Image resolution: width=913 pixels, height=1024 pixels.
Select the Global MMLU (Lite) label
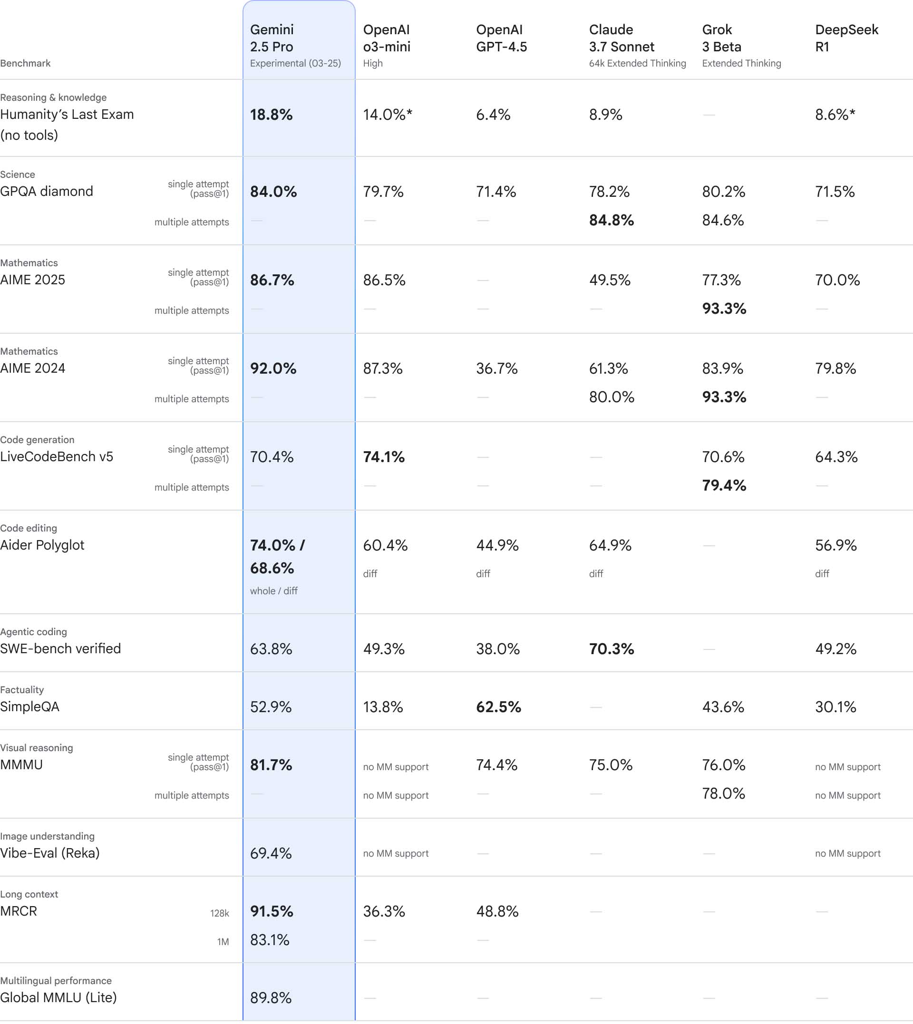click(58, 997)
